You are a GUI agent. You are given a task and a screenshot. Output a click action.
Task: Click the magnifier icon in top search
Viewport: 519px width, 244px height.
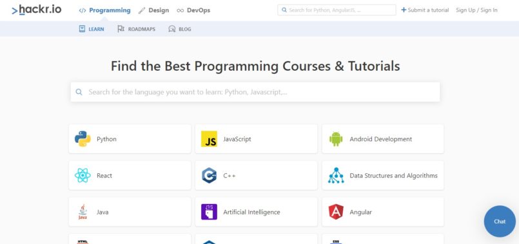pyautogui.click(x=284, y=10)
